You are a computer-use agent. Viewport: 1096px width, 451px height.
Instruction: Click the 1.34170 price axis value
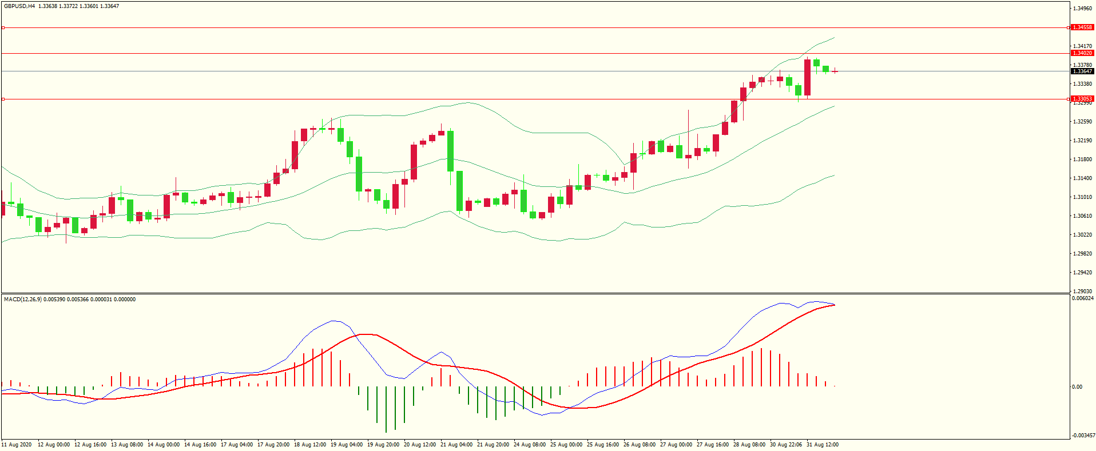(1083, 46)
